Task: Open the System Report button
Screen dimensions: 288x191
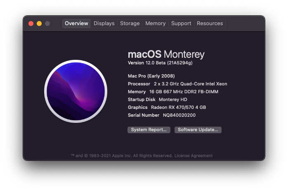Action: (149, 130)
